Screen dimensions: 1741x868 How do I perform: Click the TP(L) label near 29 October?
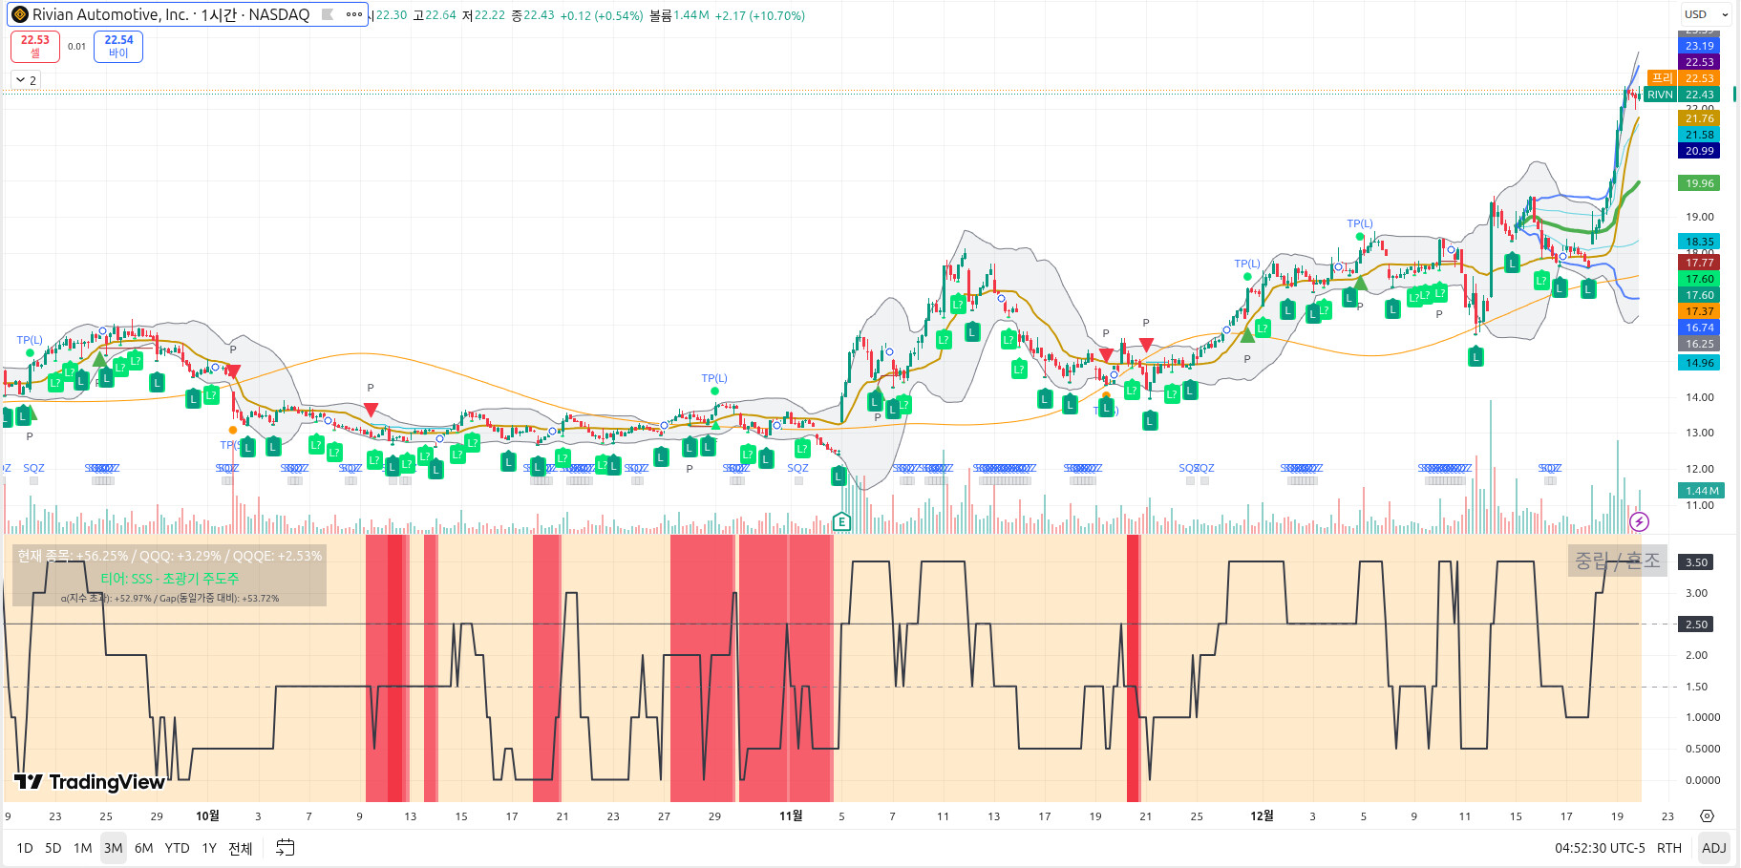click(714, 378)
